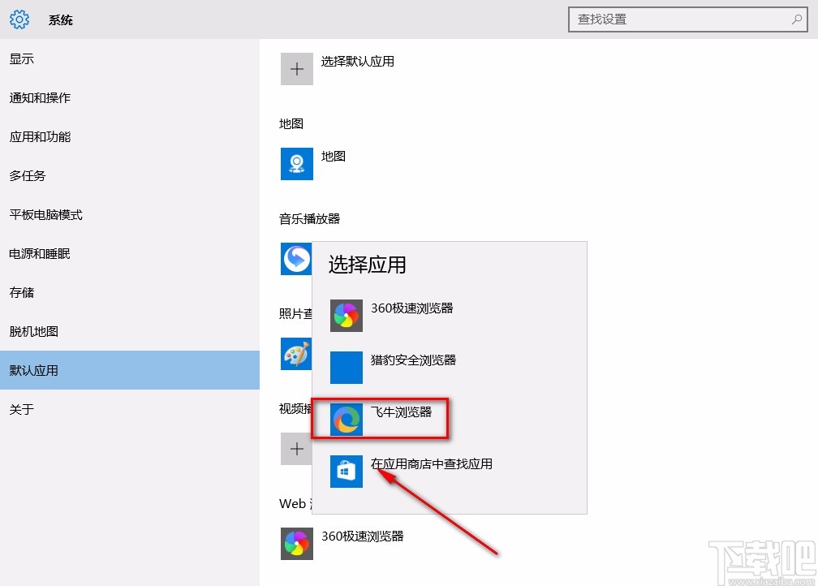Click the 查找设置 search field

688,19
